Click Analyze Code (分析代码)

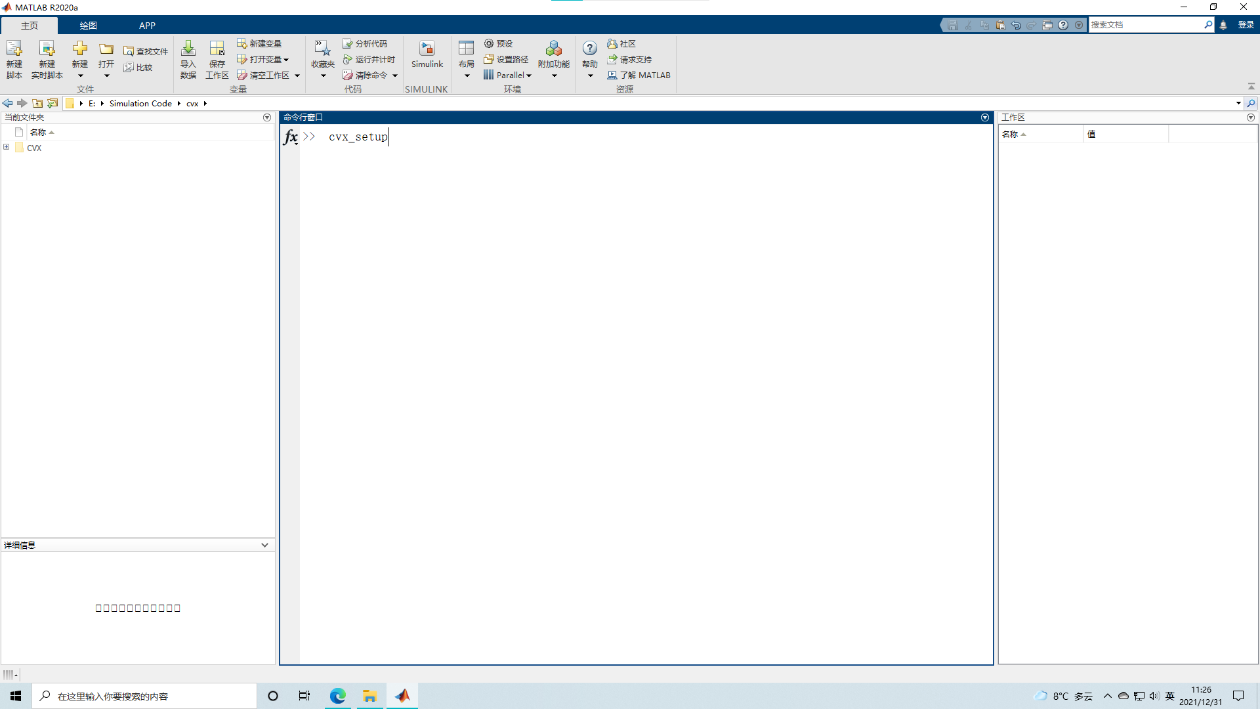(x=365, y=43)
